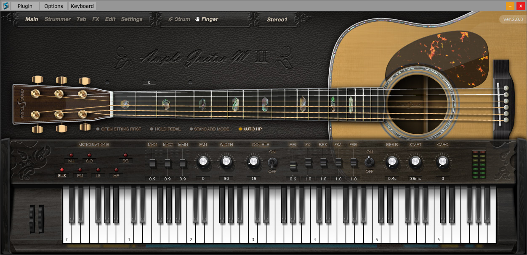Select Finger playing mode
Image resolution: width=527 pixels, height=255 pixels.
tap(207, 19)
